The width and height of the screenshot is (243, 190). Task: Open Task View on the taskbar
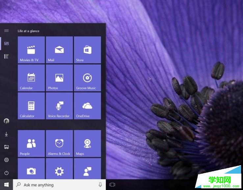(x=112, y=185)
